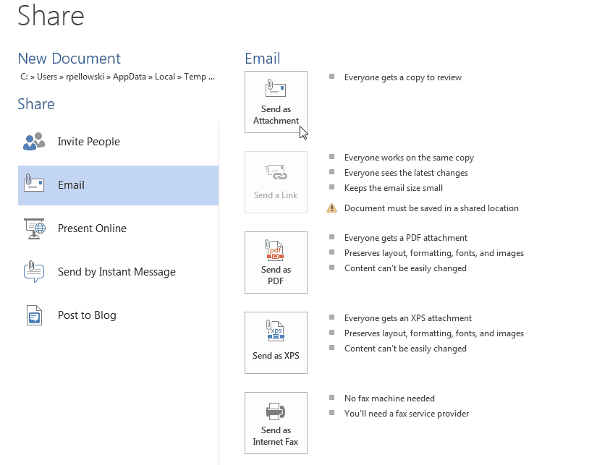Screen dimensions: 589x465
Task: Click the document path C: » Users » rpellowski
Action: pyautogui.click(x=117, y=77)
